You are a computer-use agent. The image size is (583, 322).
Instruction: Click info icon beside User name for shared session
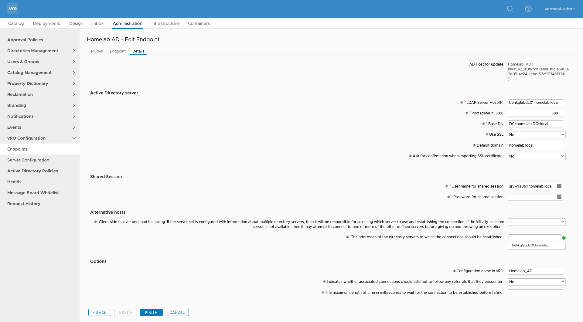[447, 186]
